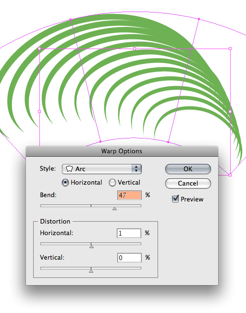246x313 pixels.
Task: Click the Bend percentage field
Action: pos(129,195)
